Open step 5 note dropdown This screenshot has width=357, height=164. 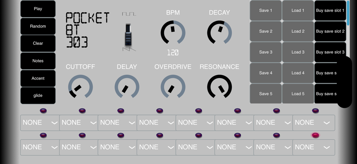tap(195, 123)
